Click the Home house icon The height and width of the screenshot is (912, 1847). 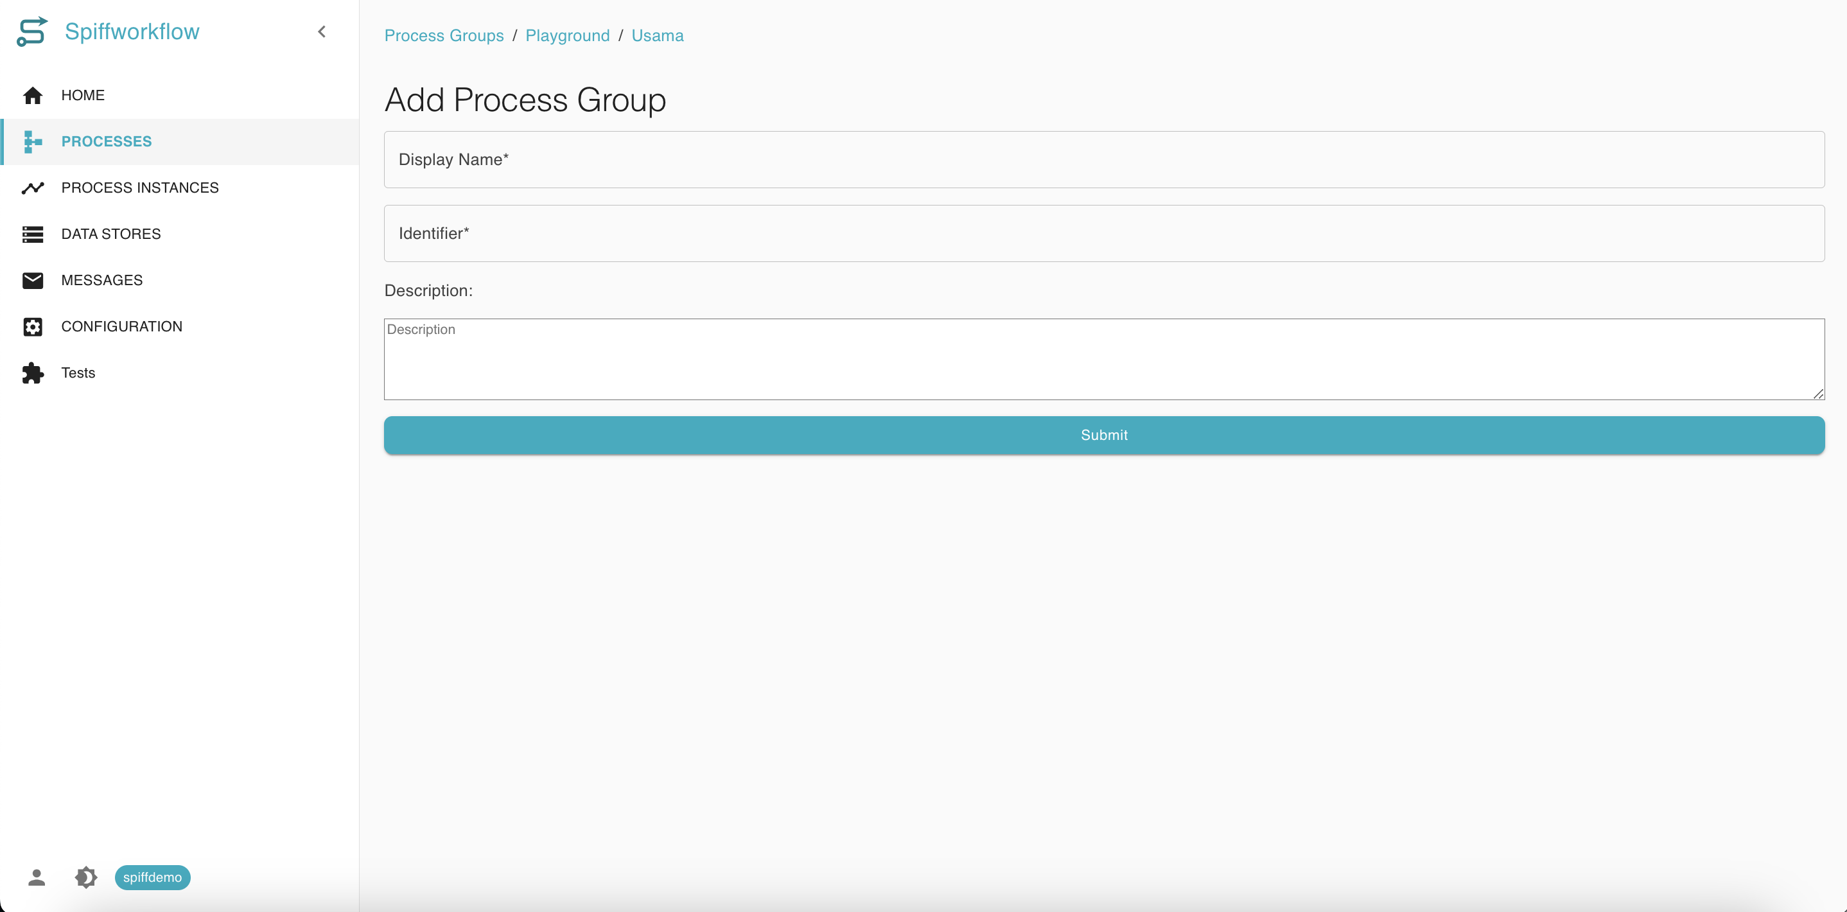point(33,95)
